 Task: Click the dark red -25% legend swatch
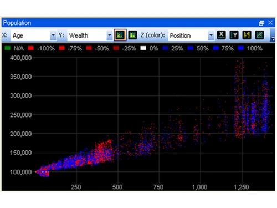click(116, 48)
